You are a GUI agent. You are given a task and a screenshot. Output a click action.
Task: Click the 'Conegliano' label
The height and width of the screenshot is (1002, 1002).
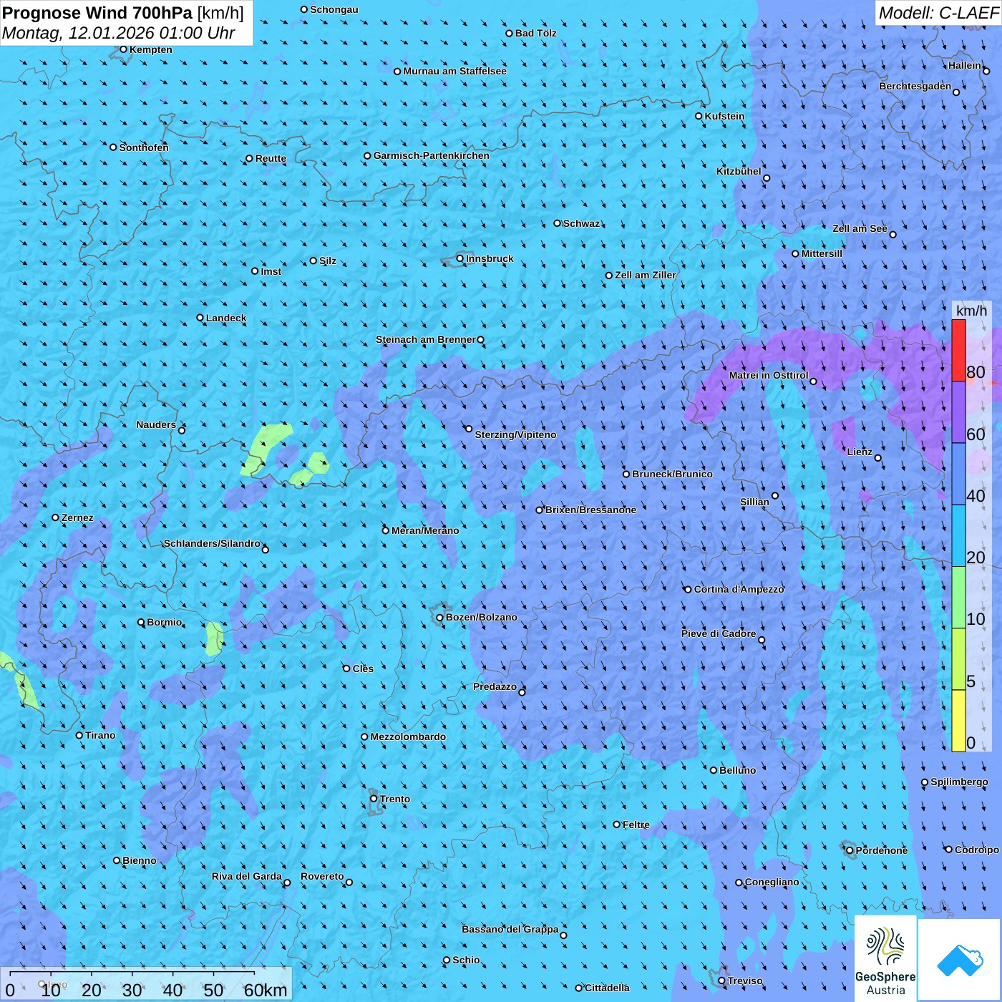pyautogui.click(x=772, y=882)
